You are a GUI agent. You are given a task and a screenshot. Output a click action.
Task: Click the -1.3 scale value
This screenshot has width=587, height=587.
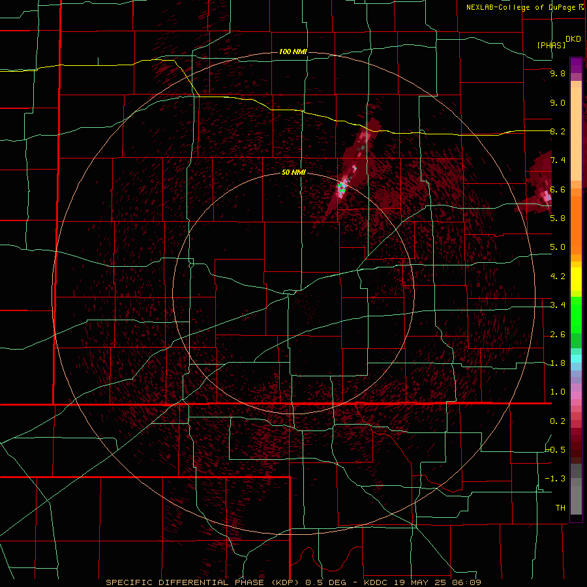556,479
